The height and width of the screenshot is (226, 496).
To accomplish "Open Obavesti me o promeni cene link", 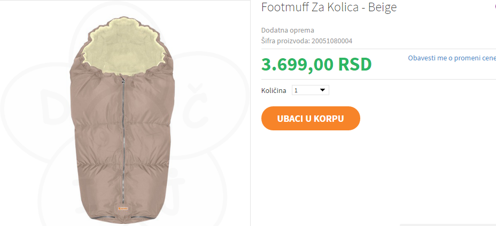I will pos(452,58).
